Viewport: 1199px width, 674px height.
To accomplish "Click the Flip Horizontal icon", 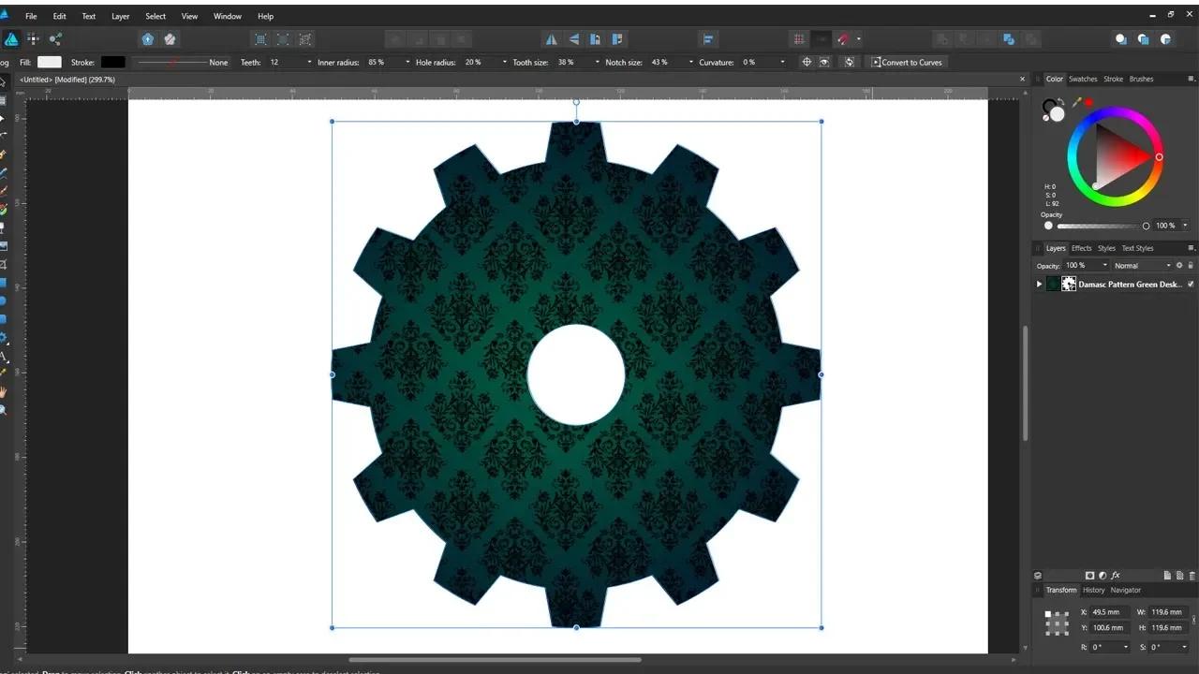I will [551, 38].
